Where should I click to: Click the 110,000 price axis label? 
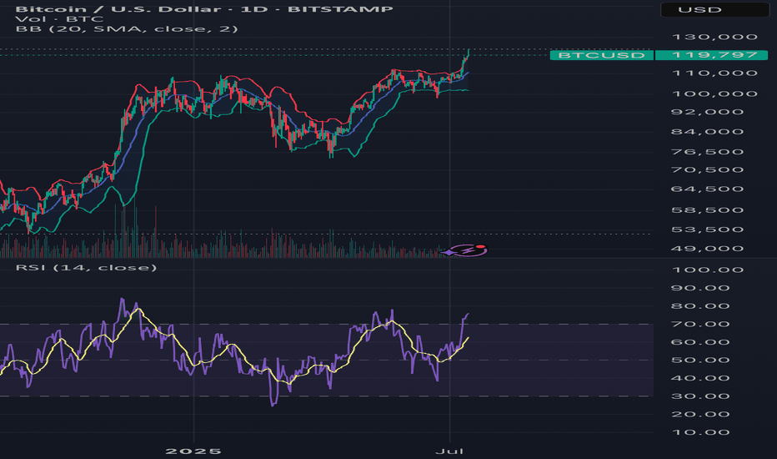pyautogui.click(x=714, y=73)
